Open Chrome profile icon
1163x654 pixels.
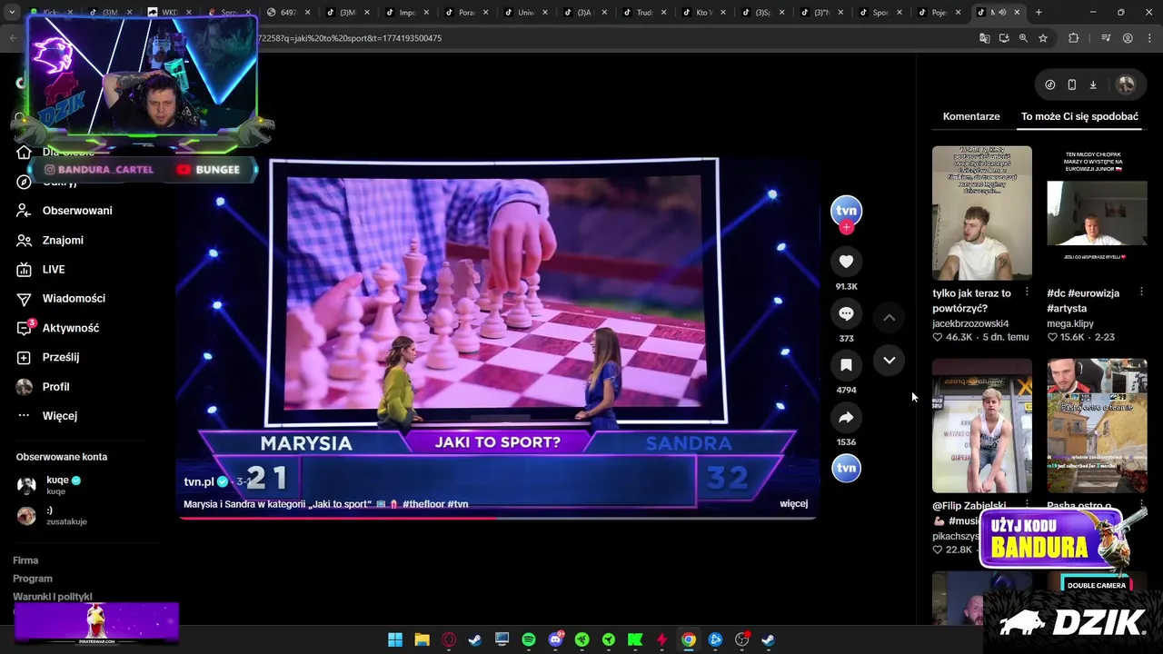point(1128,38)
